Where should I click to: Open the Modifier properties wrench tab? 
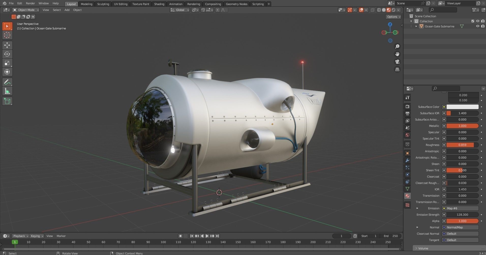pyautogui.click(x=407, y=160)
